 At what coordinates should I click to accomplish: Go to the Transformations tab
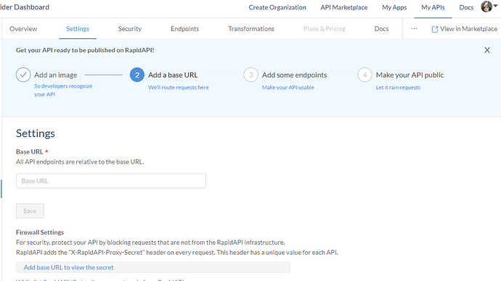[251, 29]
